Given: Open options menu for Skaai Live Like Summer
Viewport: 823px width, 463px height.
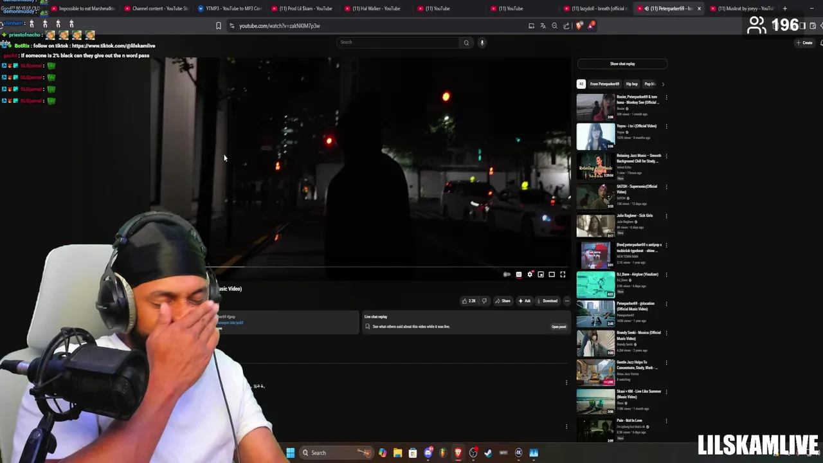Looking at the screenshot, I should click(x=666, y=392).
